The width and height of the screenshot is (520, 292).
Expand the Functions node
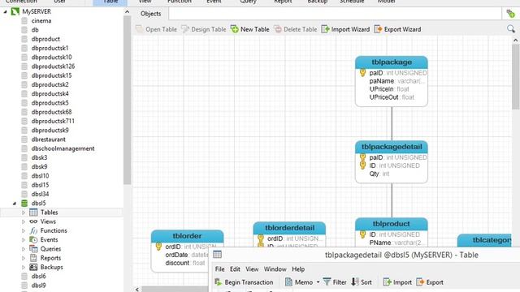coord(24,230)
